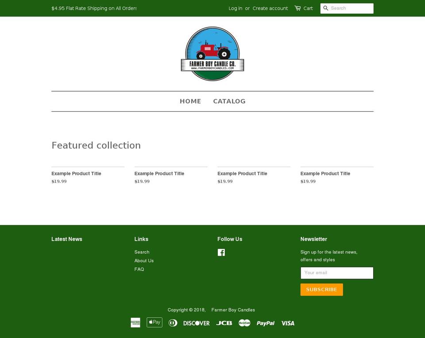Click the Apple Pay payment icon
425x338 pixels.
[x=155, y=322]
